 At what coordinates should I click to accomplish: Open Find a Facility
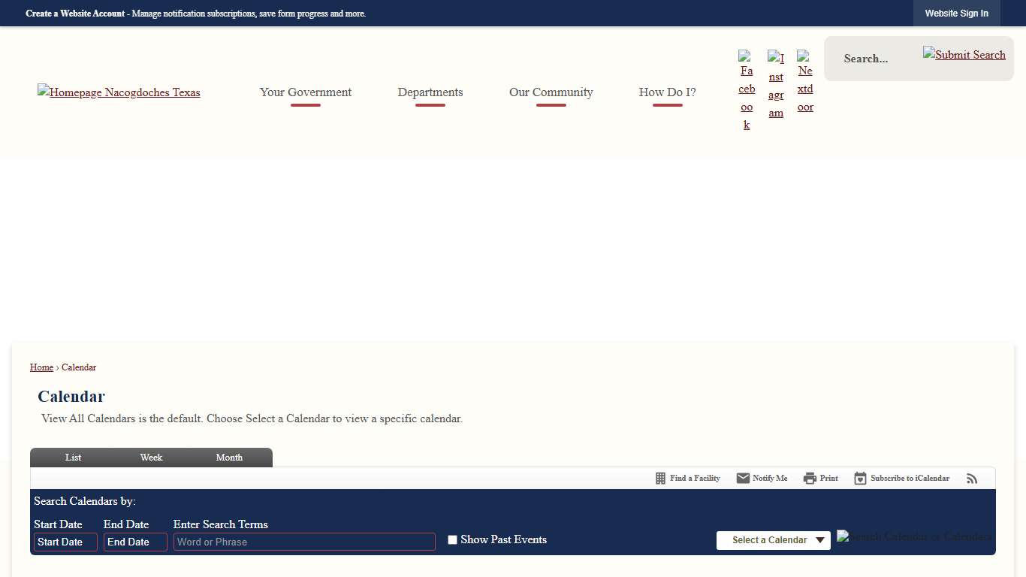point(687,479)
